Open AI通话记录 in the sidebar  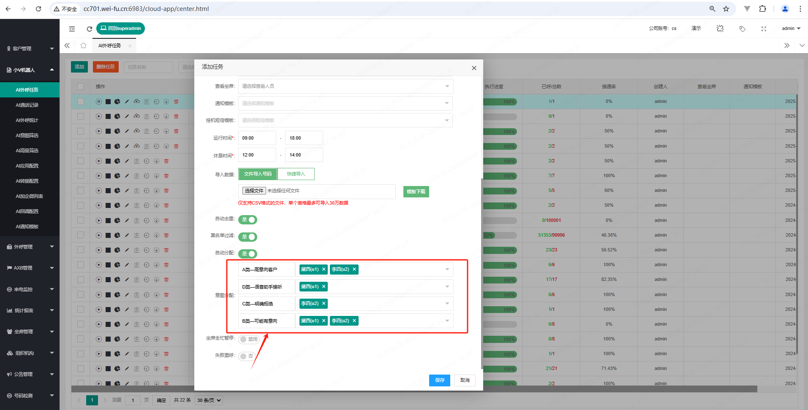tap(27, 105)
